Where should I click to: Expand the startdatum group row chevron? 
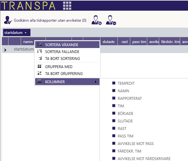coord(5,50)
